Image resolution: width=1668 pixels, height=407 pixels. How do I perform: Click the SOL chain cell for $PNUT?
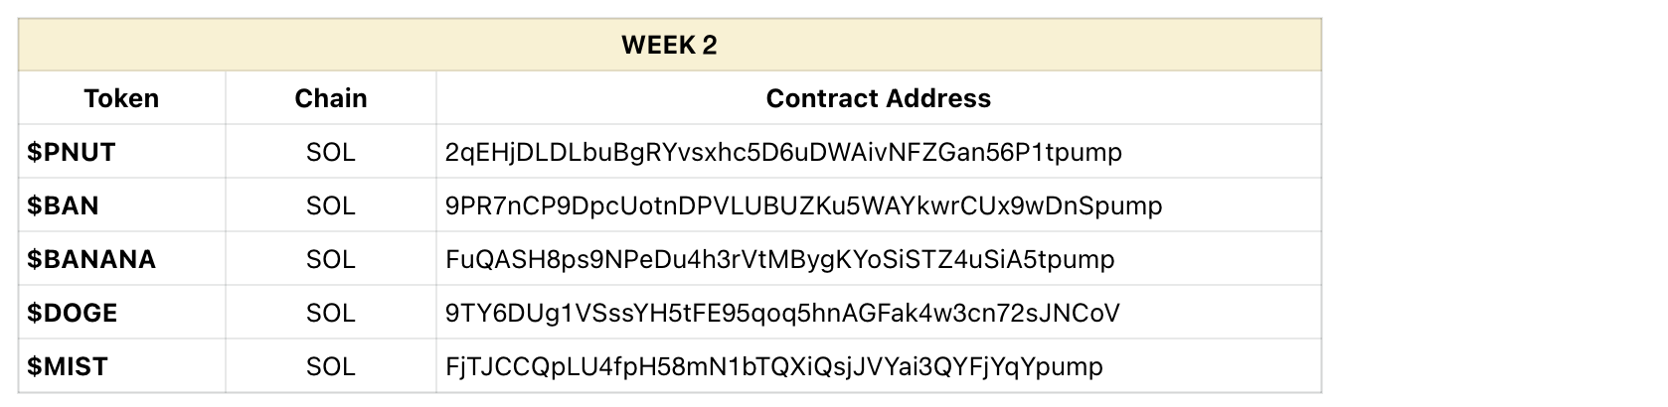coord(331,152)
